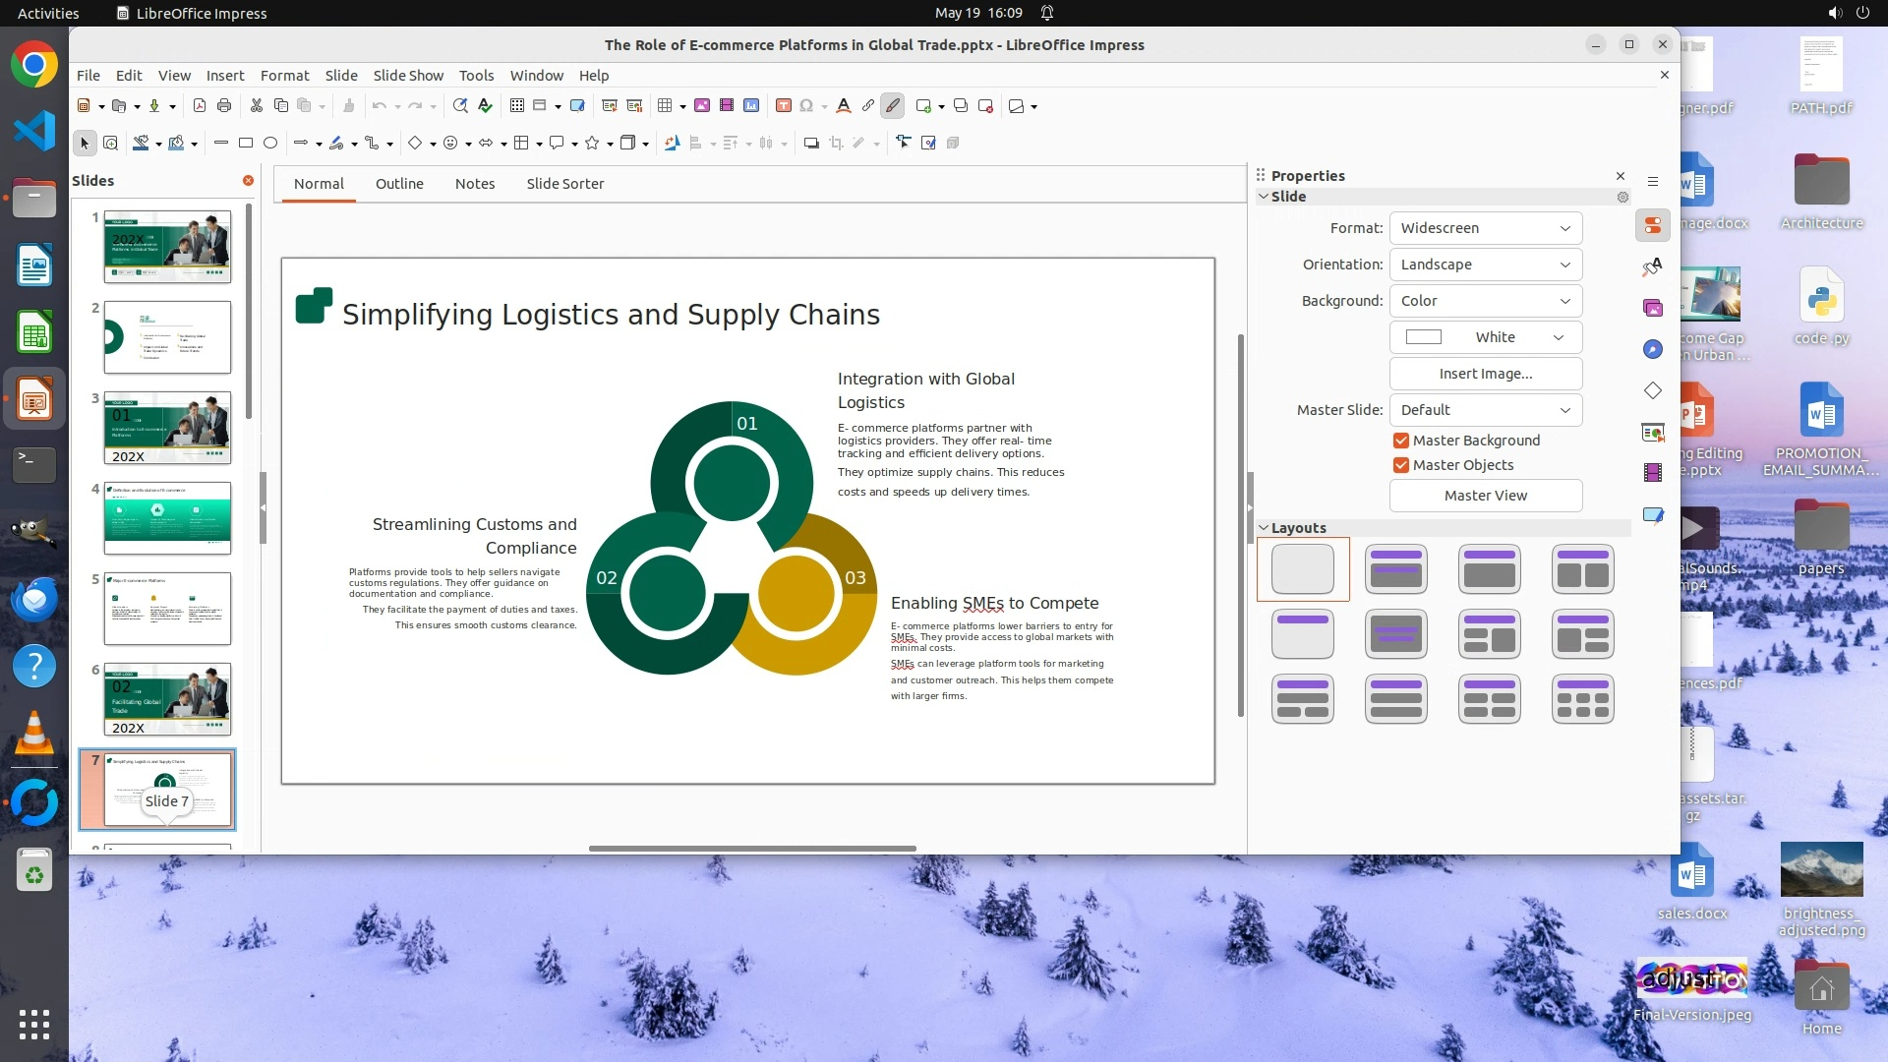Open the Format dropdown showing Widescreen

coord(1485,228)
